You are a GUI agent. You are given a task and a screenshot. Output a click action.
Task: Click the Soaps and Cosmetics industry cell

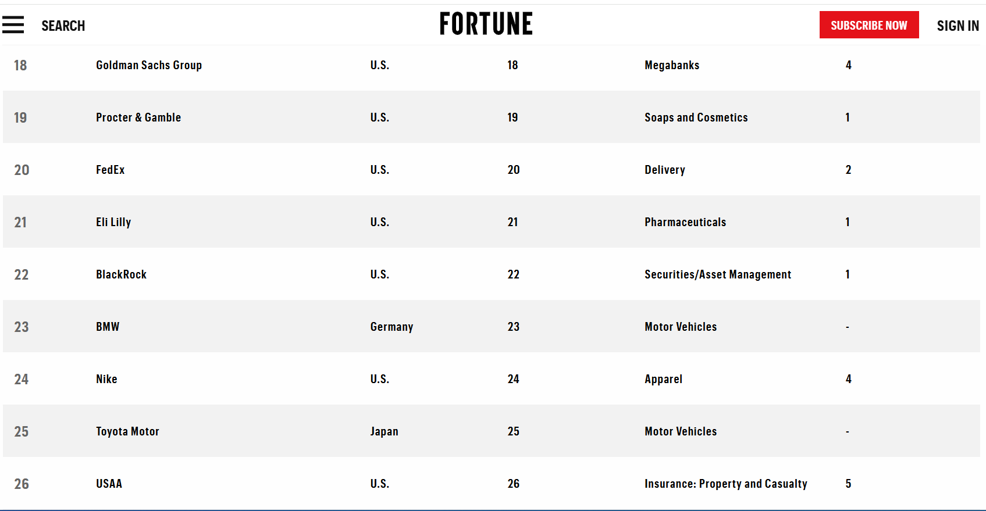[696, 117]
